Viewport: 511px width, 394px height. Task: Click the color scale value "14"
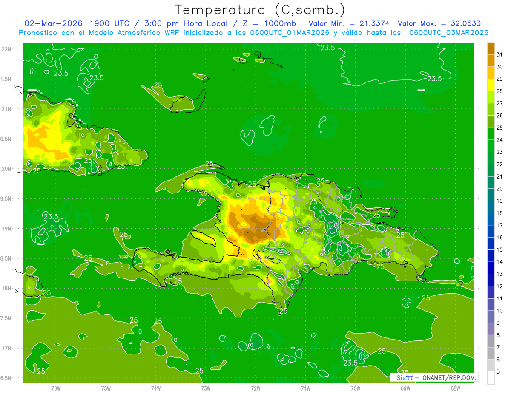coord(500,262)
